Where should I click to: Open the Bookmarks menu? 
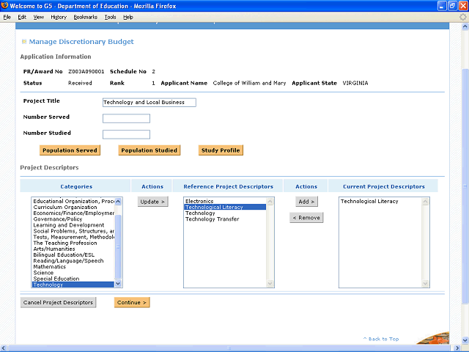coord(85,16)
